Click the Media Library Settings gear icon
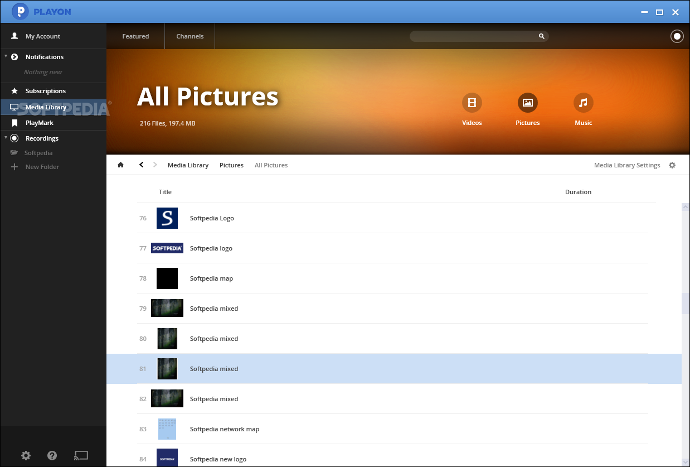690x467 pixels. click(672, 165)
